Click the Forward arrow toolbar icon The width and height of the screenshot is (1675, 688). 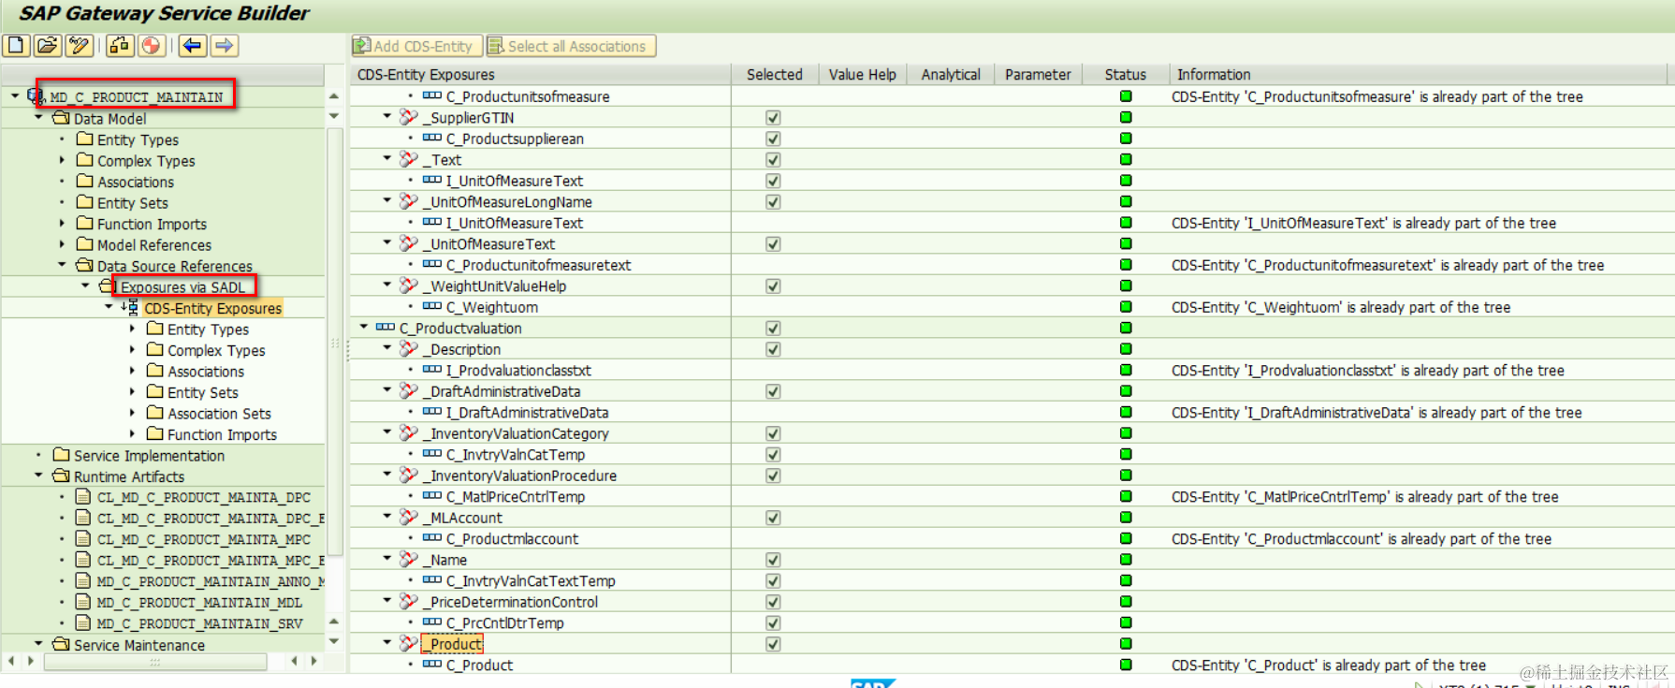(x=225, y=45)
